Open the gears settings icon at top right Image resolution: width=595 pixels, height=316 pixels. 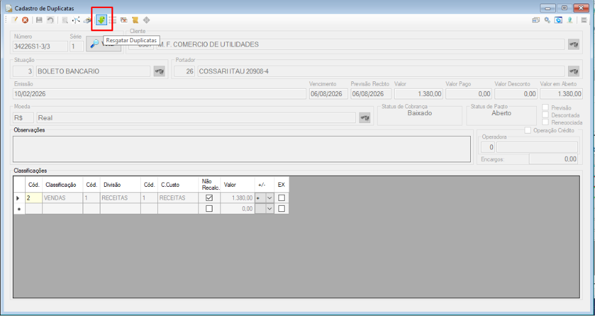pyautogui.click(x=547, y=20)
